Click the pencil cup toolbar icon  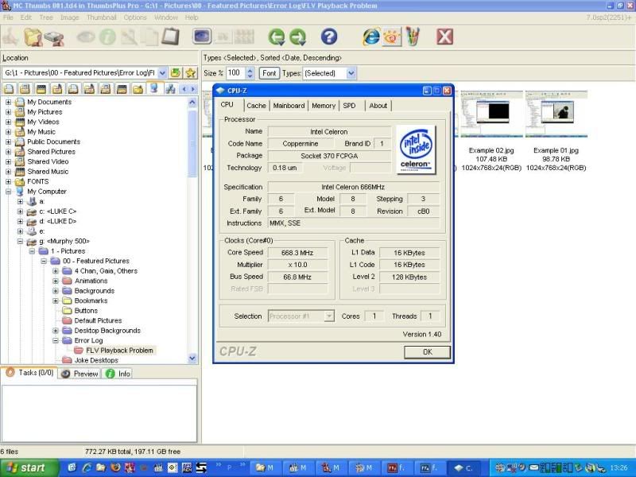click(x=413, y=37)
